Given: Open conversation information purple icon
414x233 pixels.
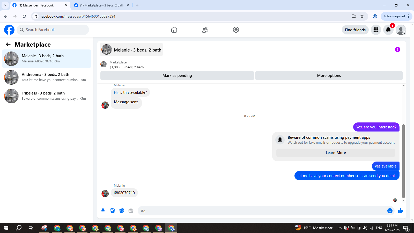Looking at the screenshot, I should click(398, 49).
